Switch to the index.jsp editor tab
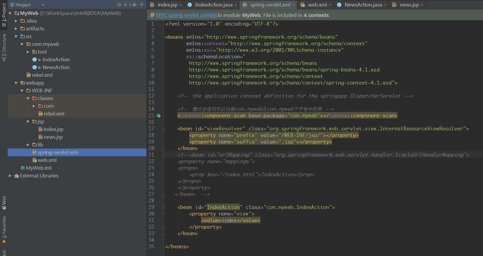The image size is (483, 256). tap(164, 5)
